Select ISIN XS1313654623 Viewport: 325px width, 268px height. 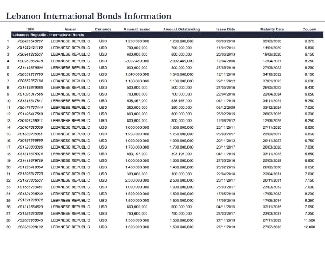tap(30, 207)
